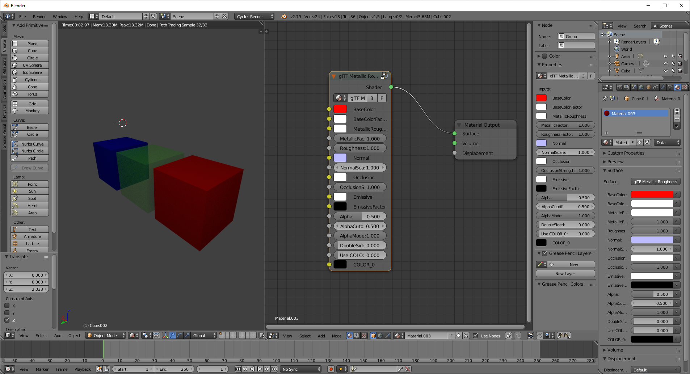Screen dimensions: 690x374
Task: Open the Global transform orientation dropdown
Action: (204, 336)
